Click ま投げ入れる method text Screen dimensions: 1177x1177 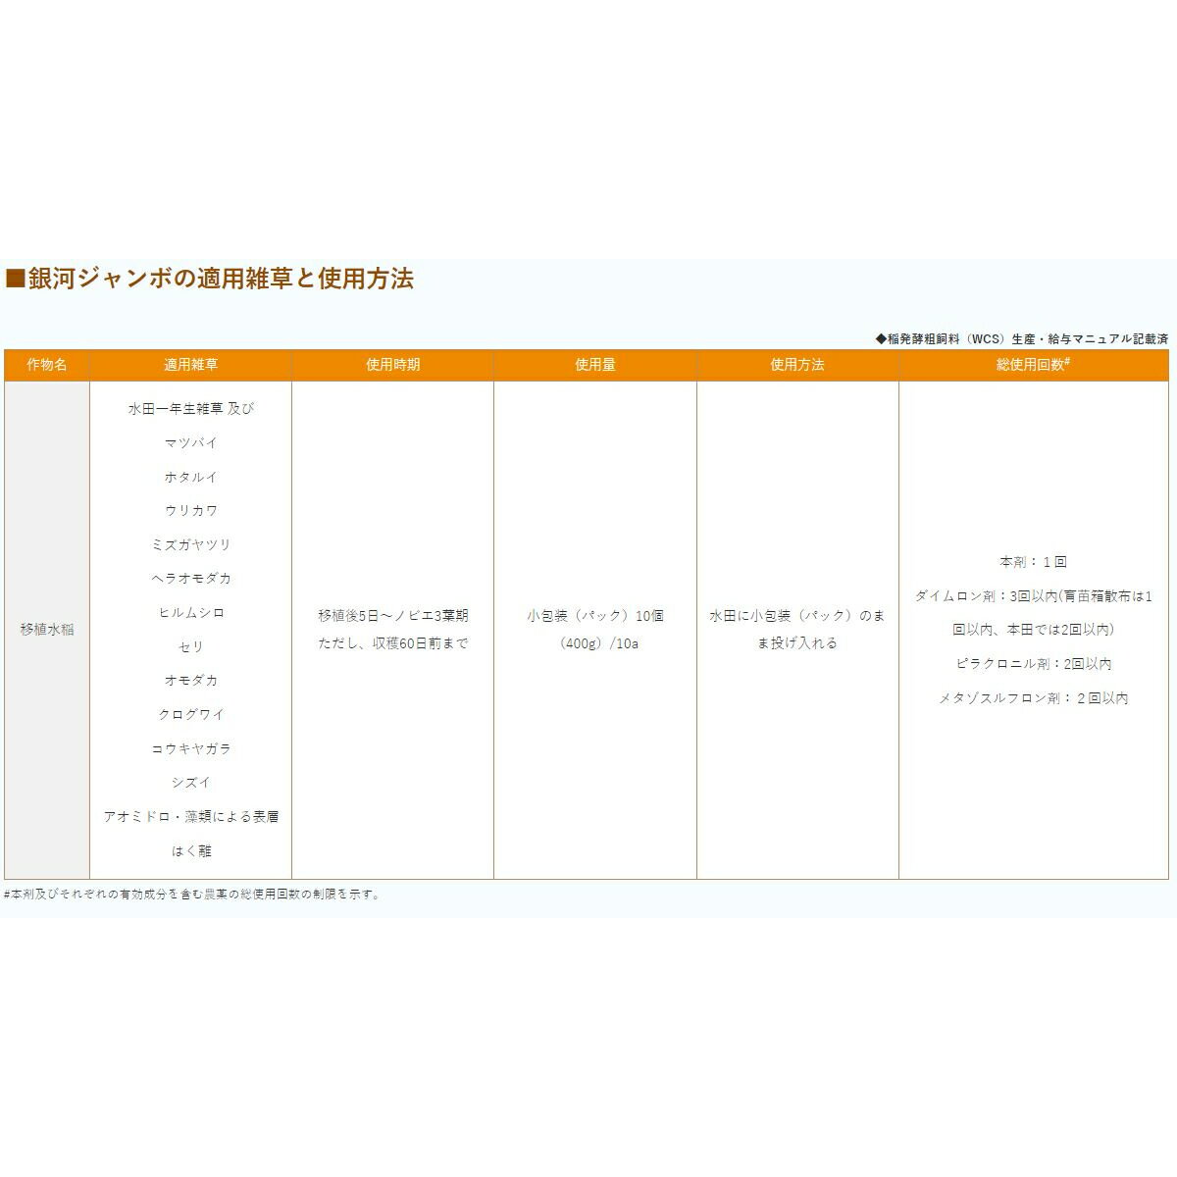pos(797,643)
